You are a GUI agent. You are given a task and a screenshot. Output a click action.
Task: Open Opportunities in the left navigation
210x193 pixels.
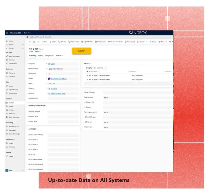13,89
